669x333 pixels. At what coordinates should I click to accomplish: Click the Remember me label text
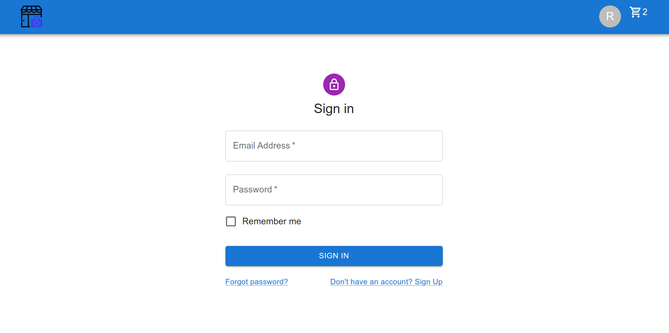tap(272, 221)
